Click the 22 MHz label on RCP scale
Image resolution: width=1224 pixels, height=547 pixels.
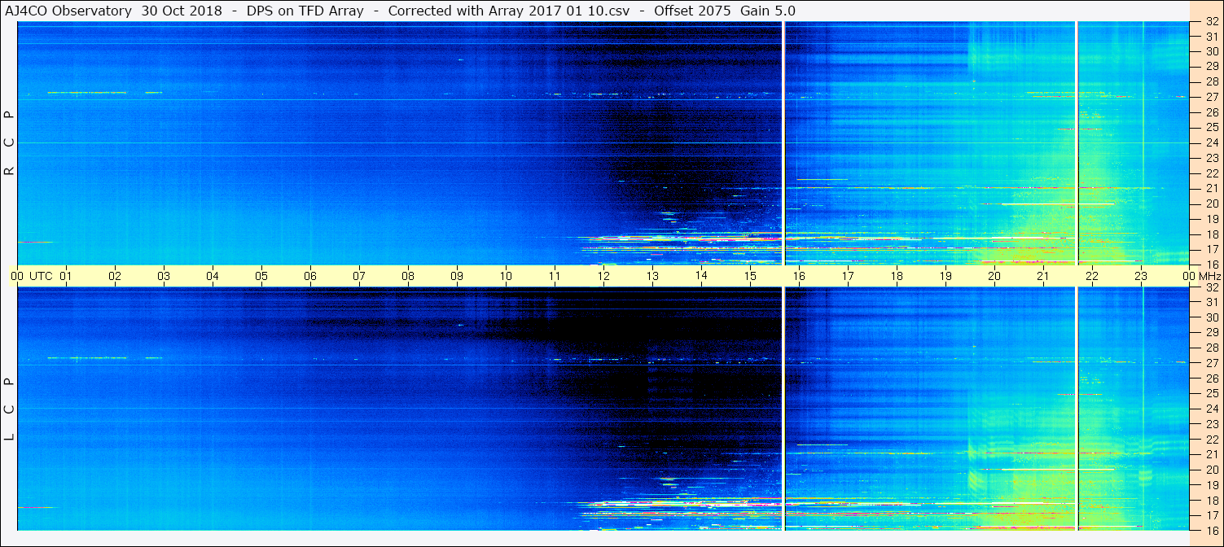coord(1212,173)
